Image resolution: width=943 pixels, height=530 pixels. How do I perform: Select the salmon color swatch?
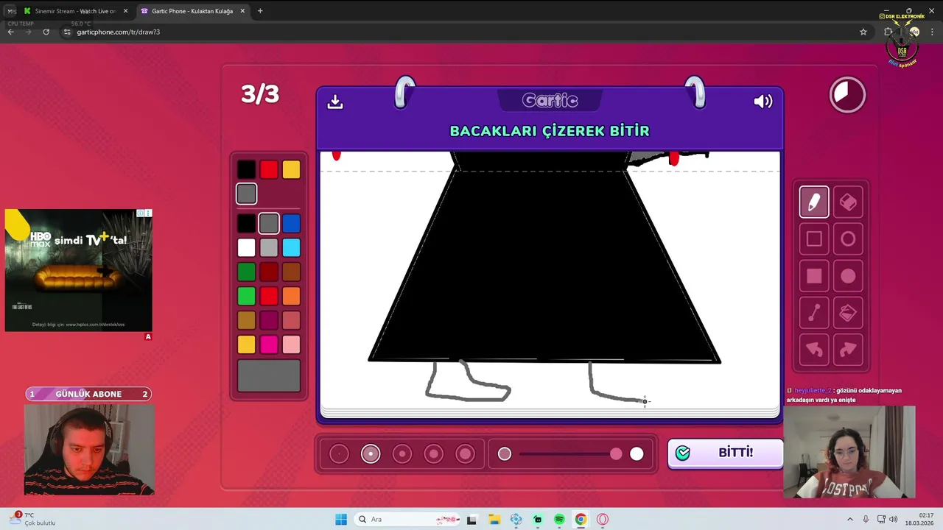click(291, 320)
